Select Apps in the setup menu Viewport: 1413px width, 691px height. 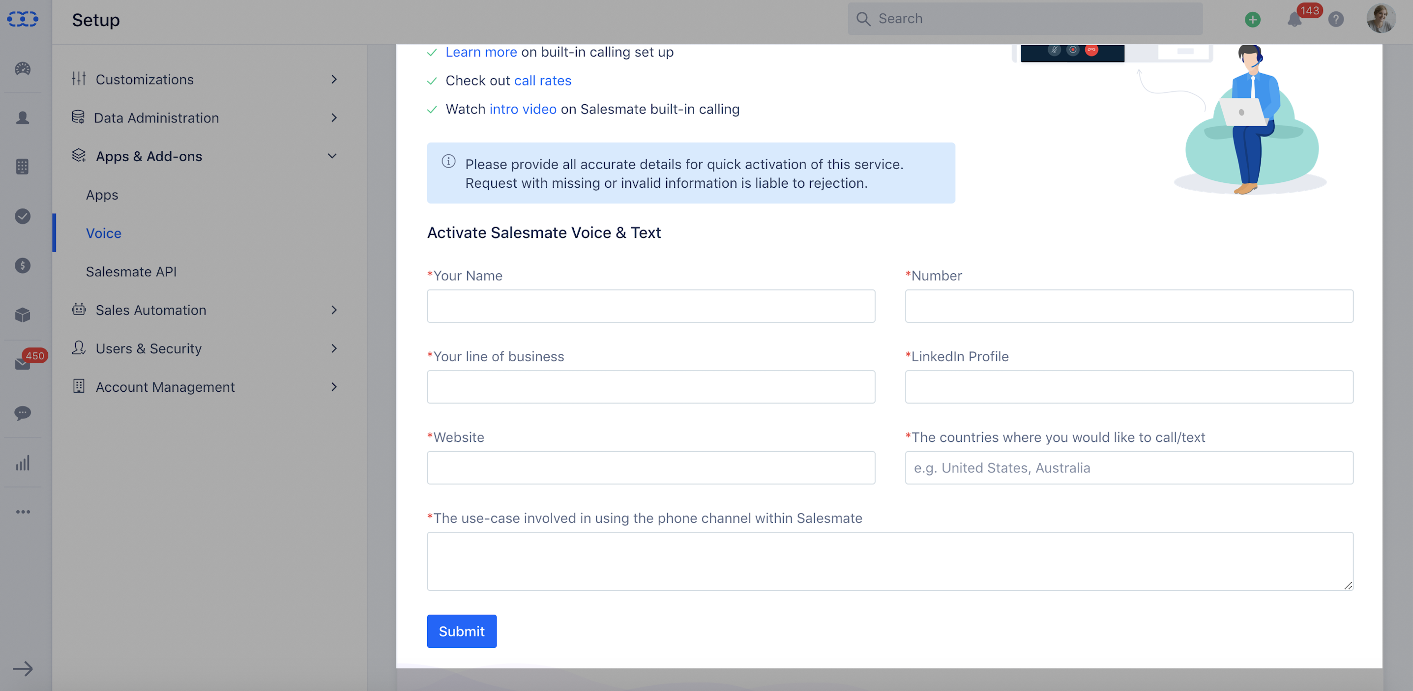pos(102,195)
